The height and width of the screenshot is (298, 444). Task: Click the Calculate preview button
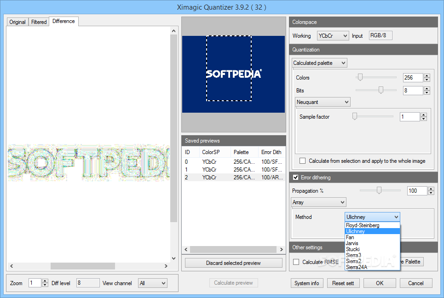tap(234, 283)
